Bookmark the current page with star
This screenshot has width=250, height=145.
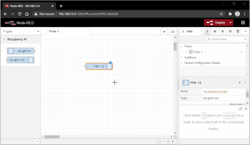(x=221, y=14)
